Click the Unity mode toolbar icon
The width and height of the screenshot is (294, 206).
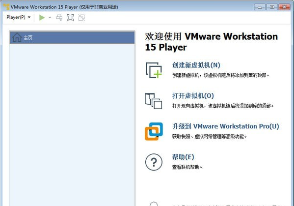click(81, 18)
